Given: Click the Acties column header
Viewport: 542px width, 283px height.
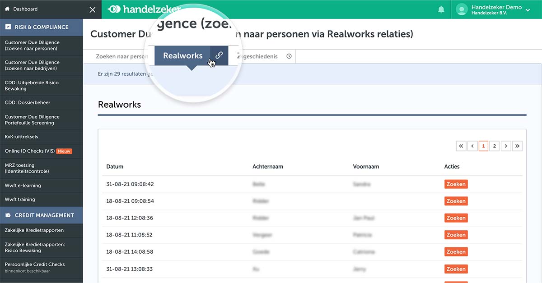Looking at the screenshot, I should pyautogui.click(x=452, y=167).
